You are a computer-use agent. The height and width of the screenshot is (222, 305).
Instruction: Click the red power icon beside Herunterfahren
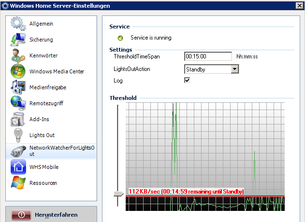point(21,215)
